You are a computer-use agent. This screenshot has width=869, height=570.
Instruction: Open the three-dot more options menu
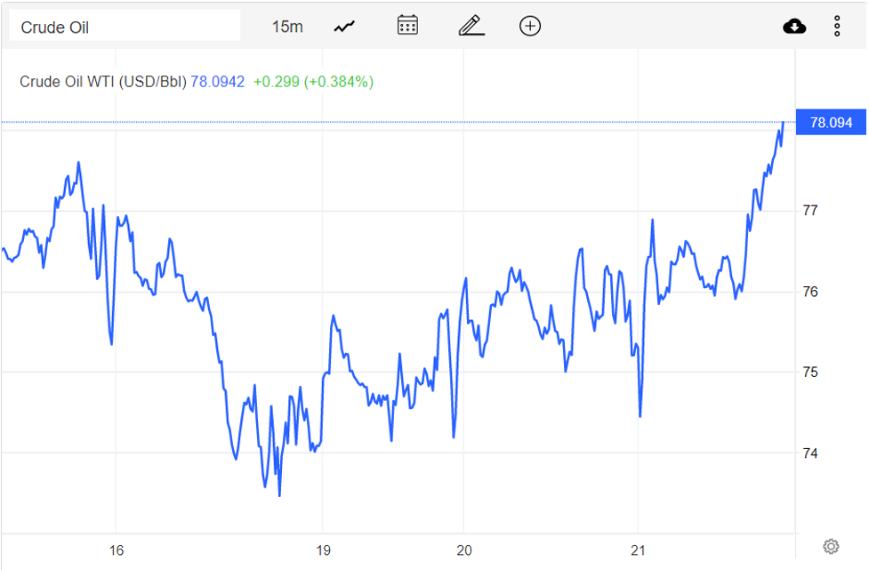point(837,27)
